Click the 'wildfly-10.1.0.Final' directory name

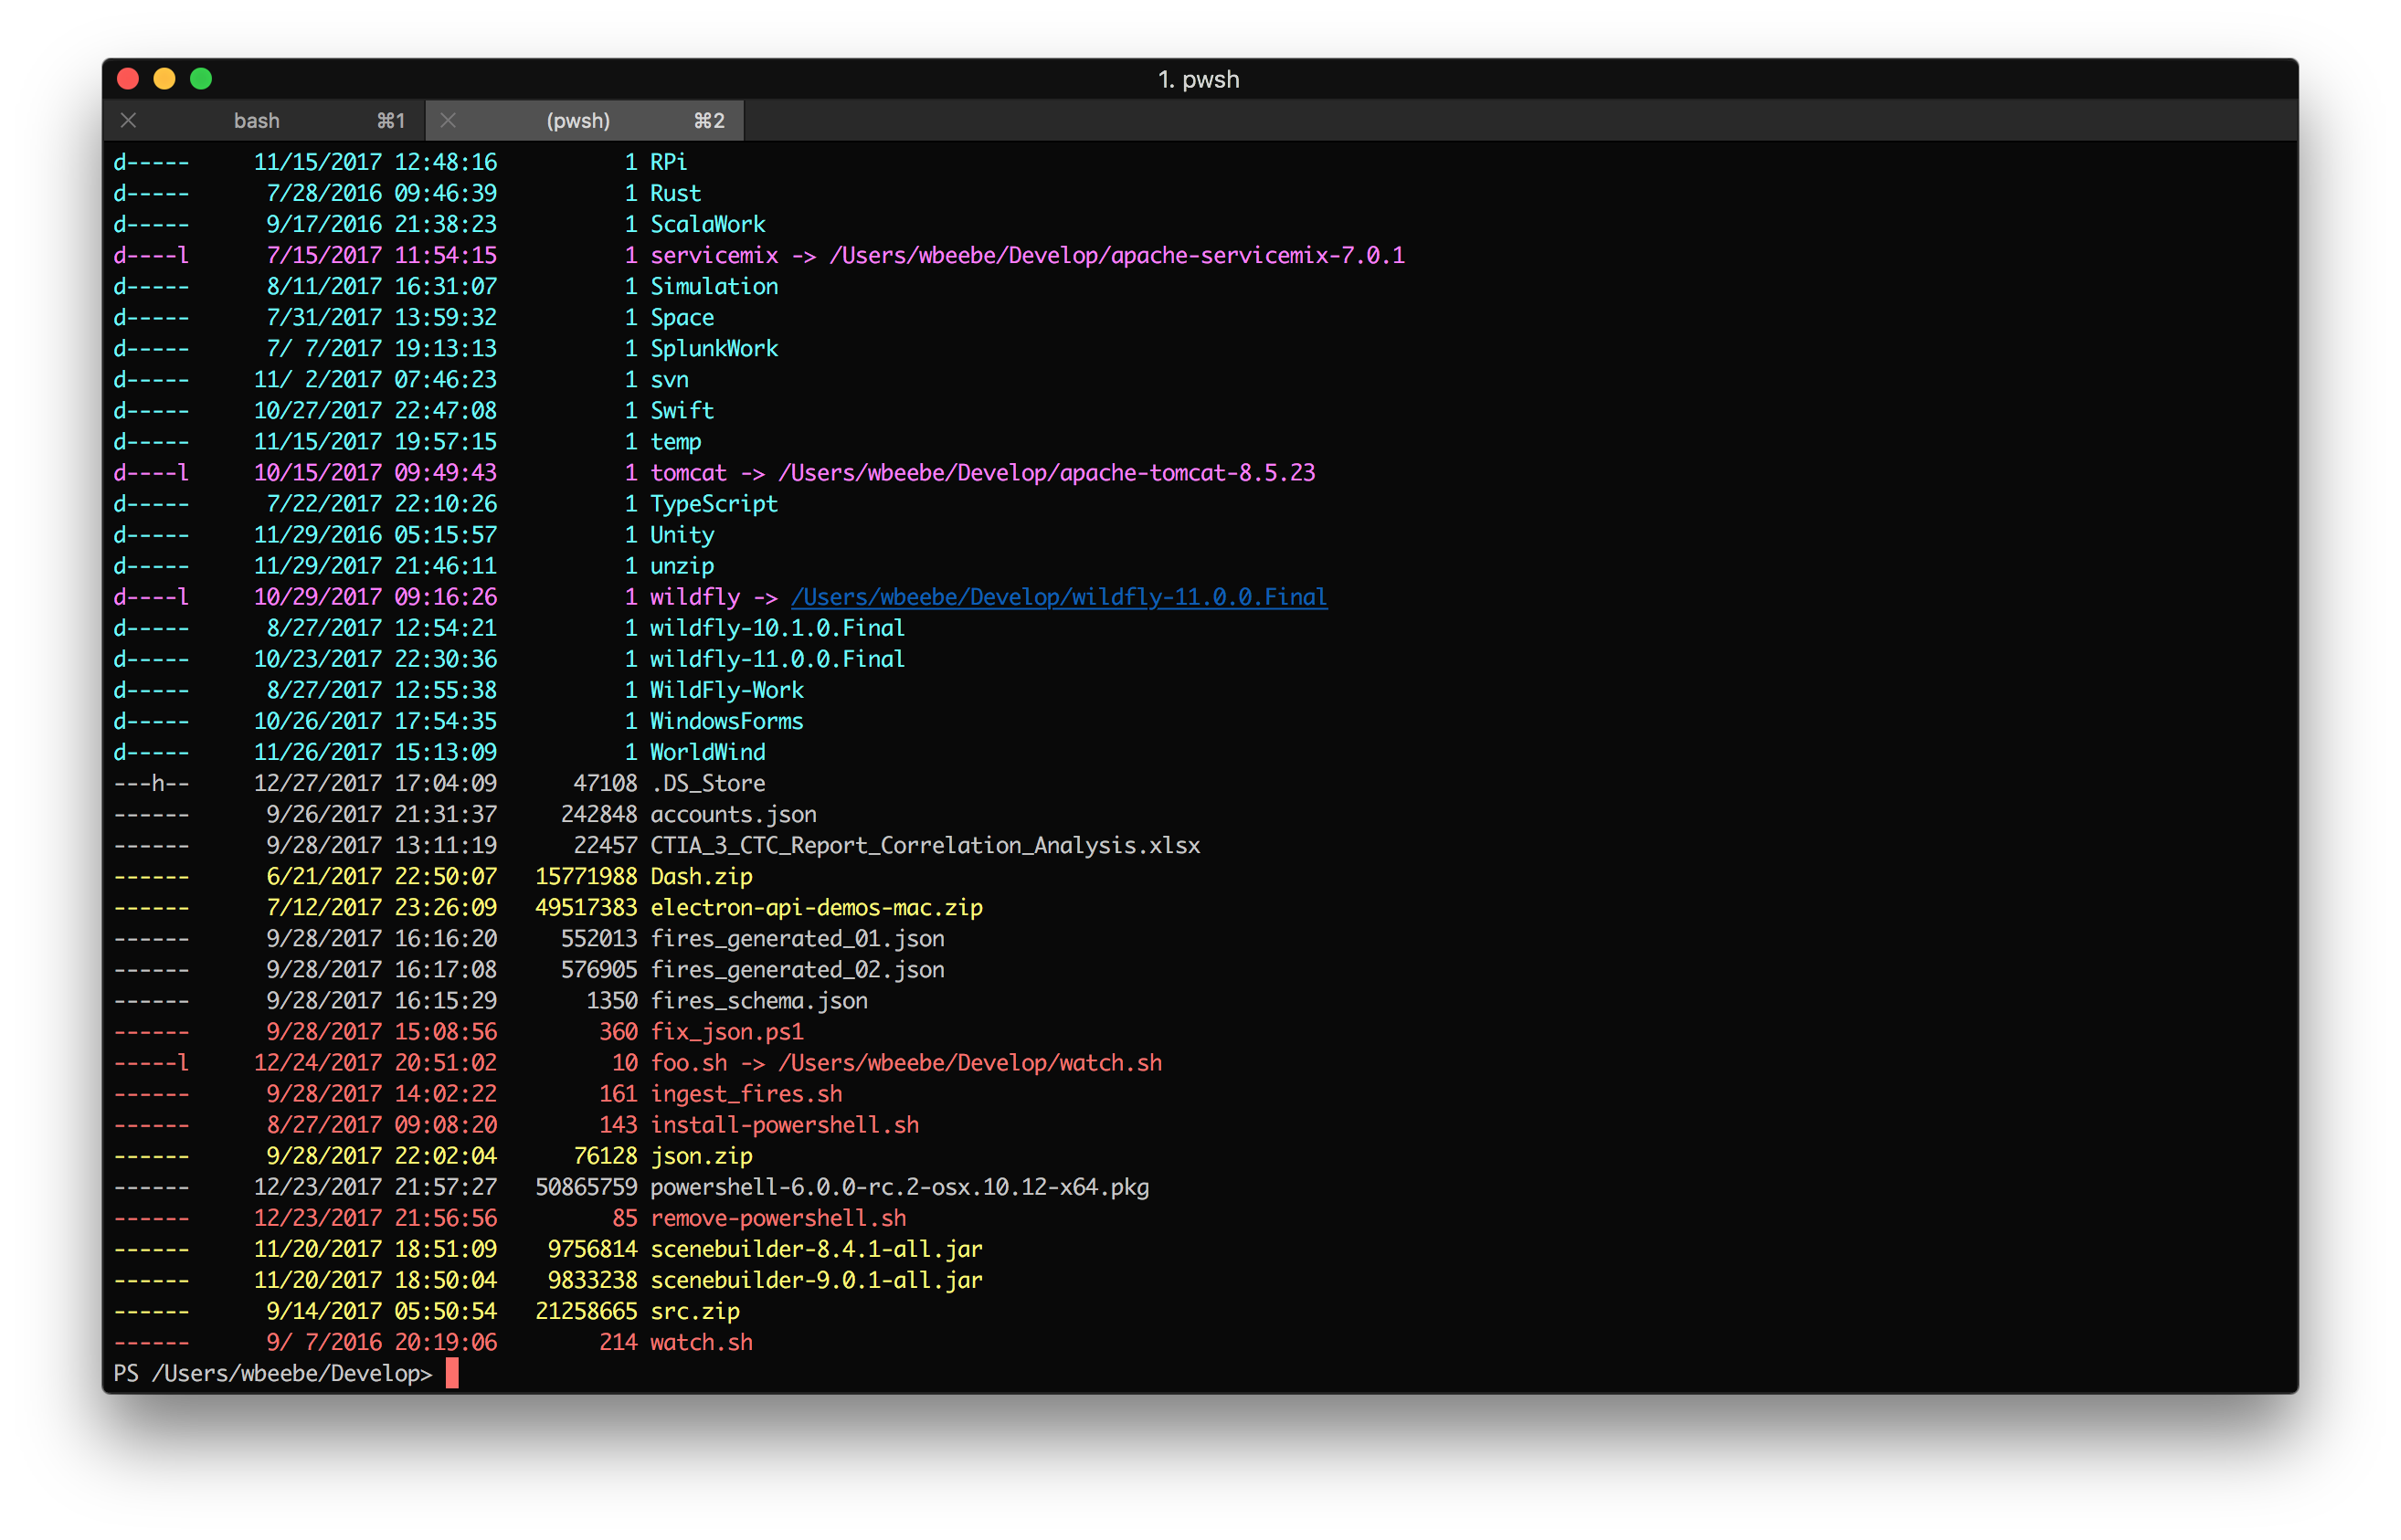[777, 628]
